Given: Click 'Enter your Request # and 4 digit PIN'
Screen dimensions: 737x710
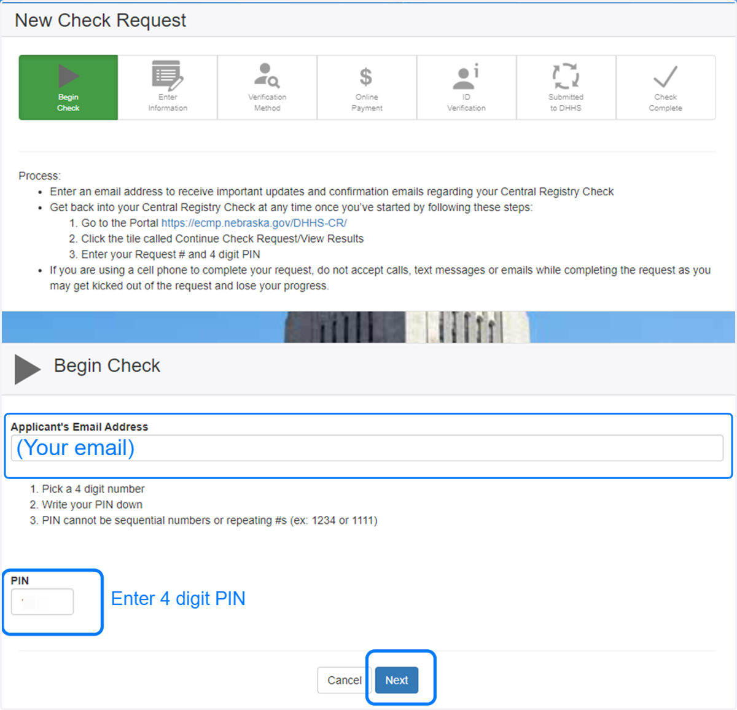Looking at the screenshot, I should (171, 254).
